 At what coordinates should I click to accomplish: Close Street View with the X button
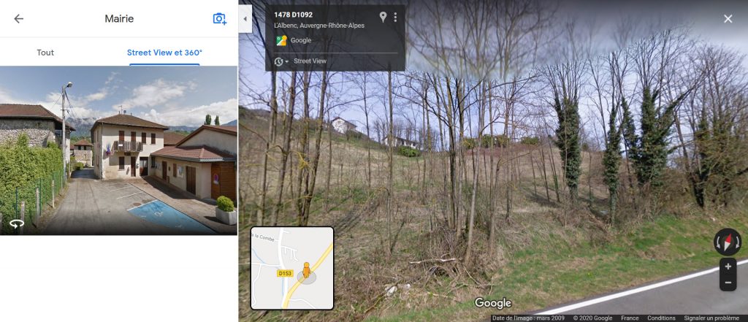(x=728, y=18)
